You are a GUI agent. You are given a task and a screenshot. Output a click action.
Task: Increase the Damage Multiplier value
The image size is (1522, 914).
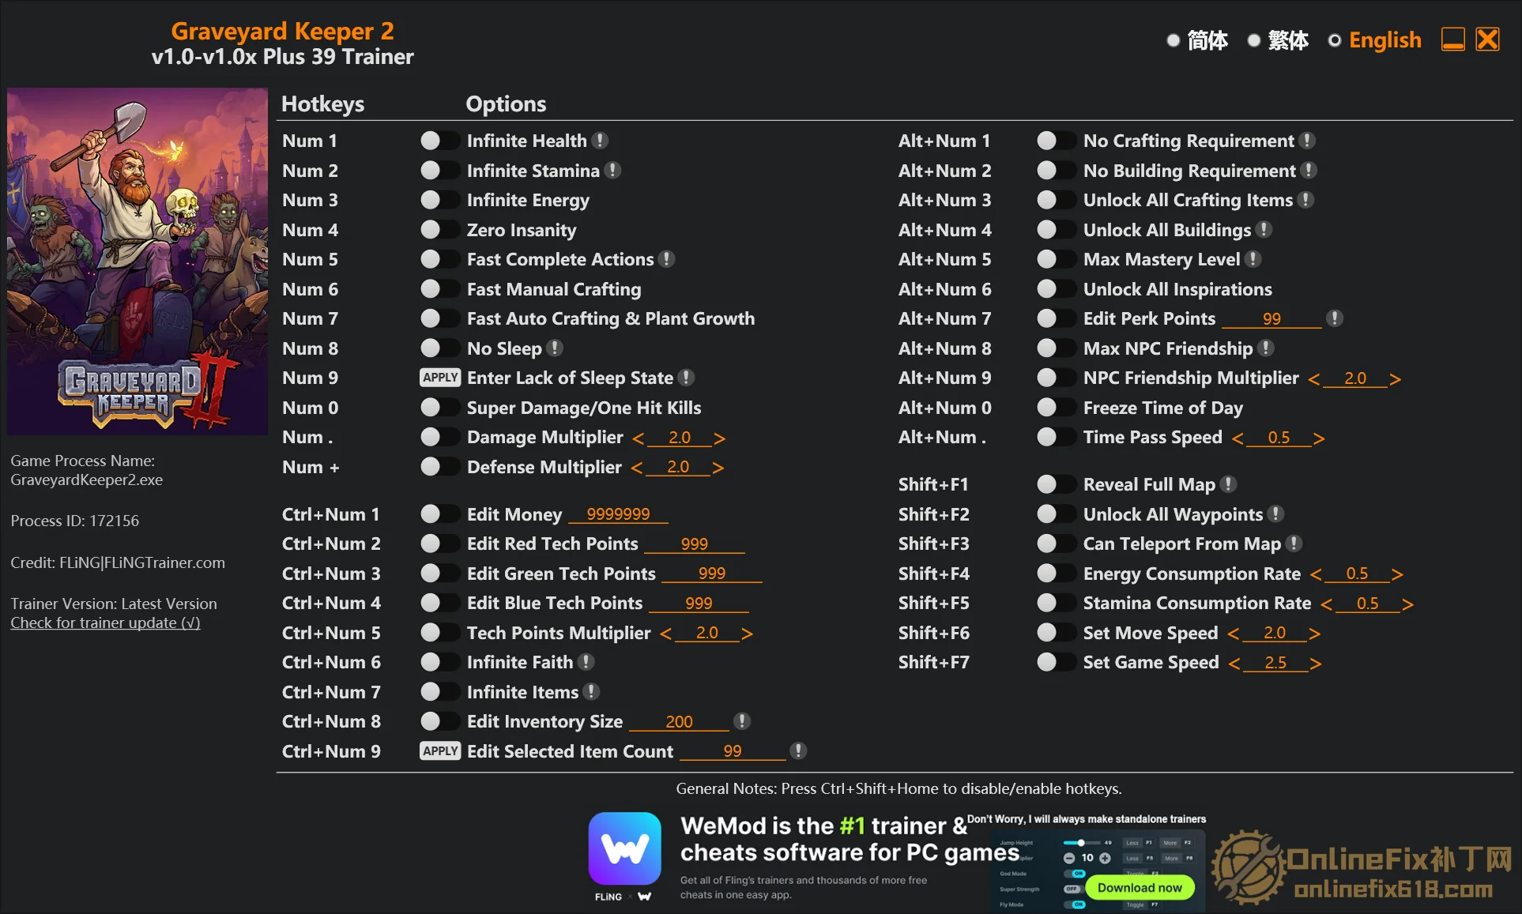[719, 438]
